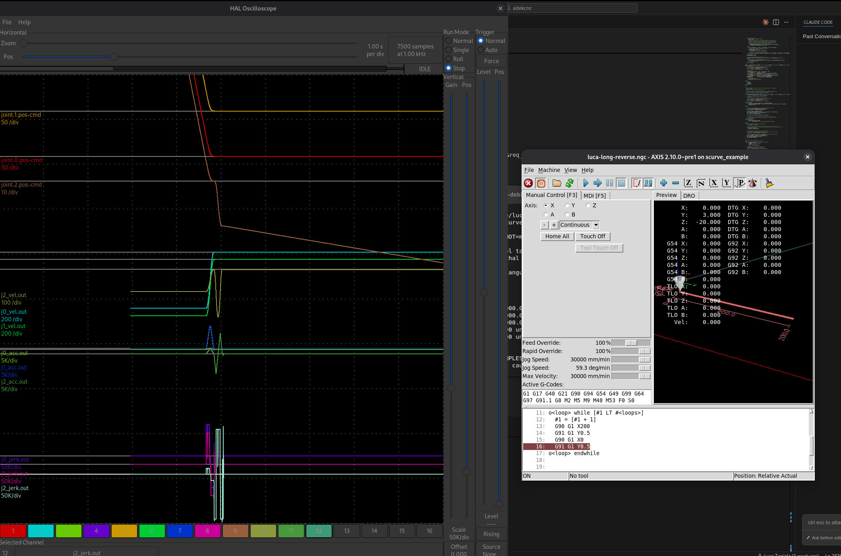Switch to the DRO tab
This screenshot has width=841, height=556.
pos(689,195)
